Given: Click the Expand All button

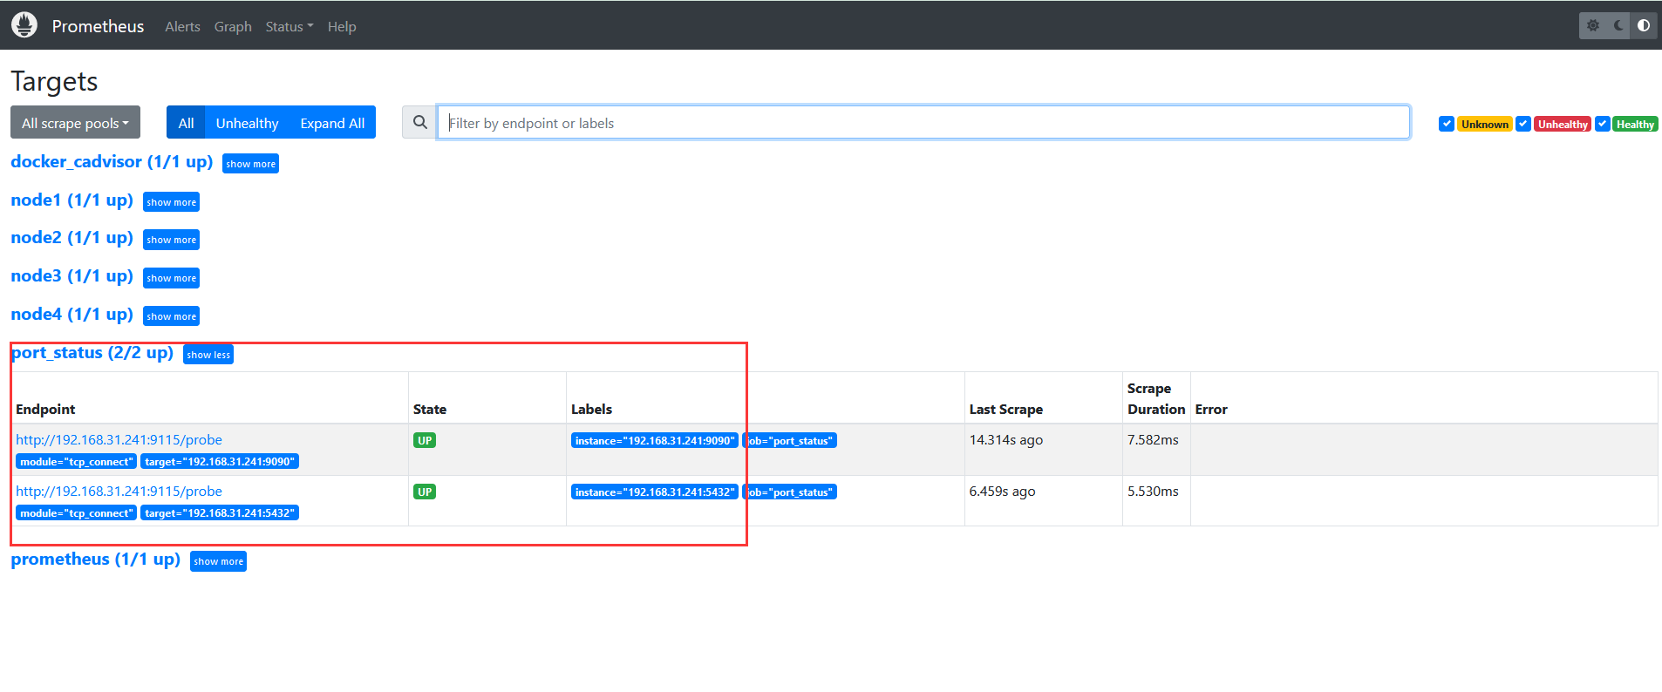Looking at the screenshot, I should tap(332, 123).
